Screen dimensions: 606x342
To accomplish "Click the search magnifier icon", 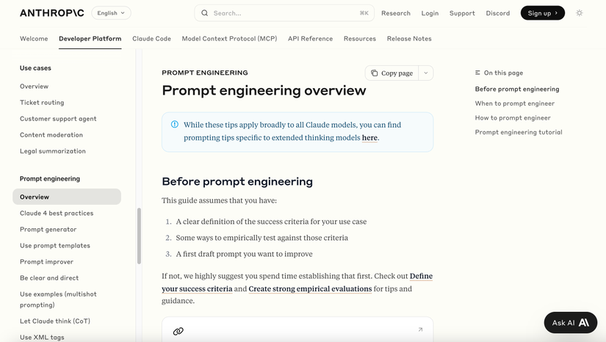I will [x=204, y=13].
